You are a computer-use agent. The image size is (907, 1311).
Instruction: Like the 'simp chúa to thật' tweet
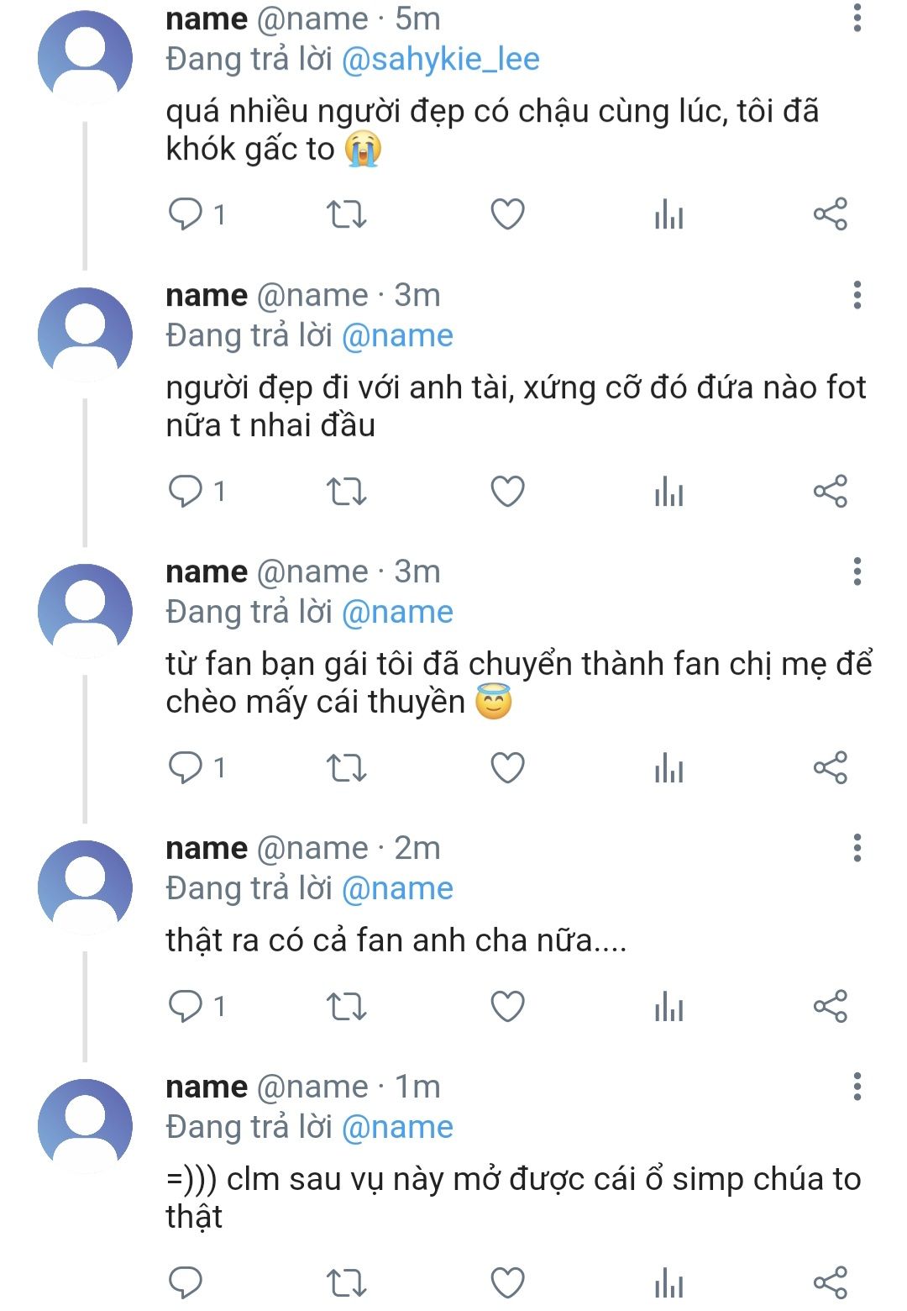tap(507, 1282)
